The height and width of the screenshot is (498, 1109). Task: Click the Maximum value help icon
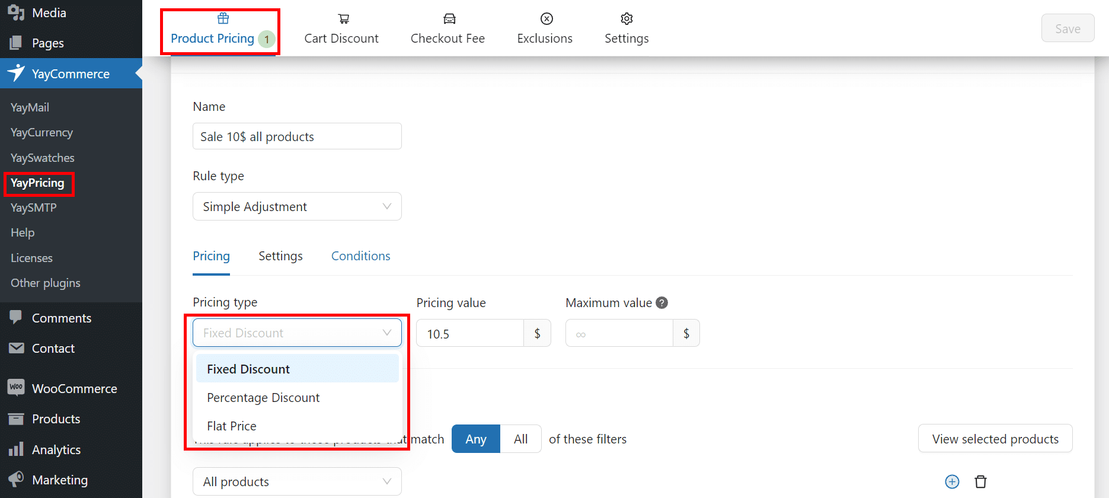(662, 303)
